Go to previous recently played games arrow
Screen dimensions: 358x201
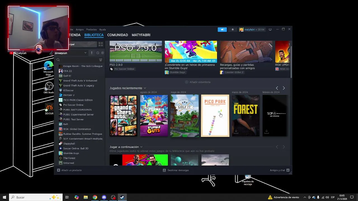click(277, 88)
